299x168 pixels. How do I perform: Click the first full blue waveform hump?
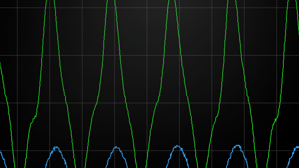56,157
